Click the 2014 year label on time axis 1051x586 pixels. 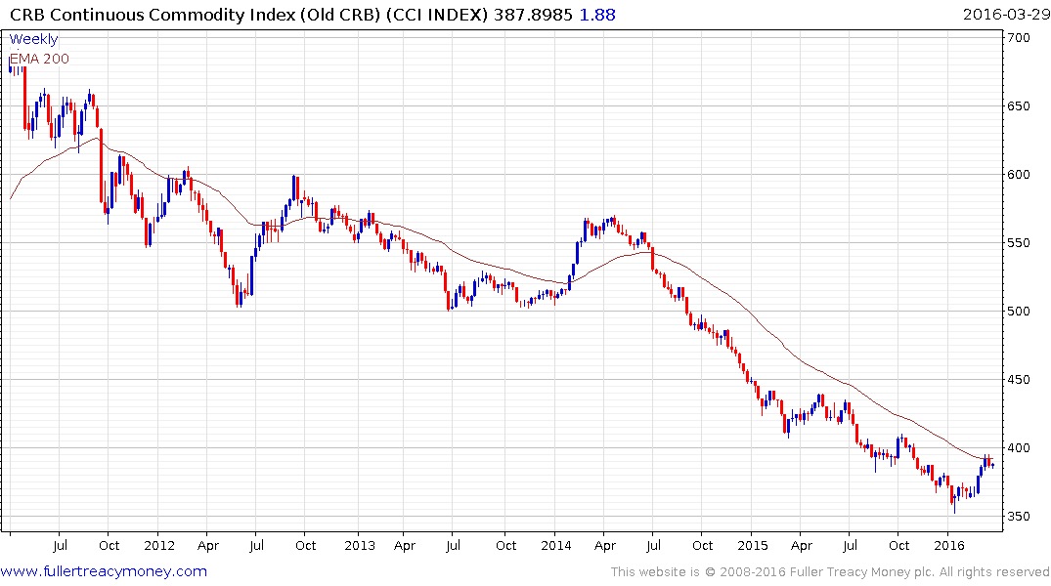[x=555, y=545]
